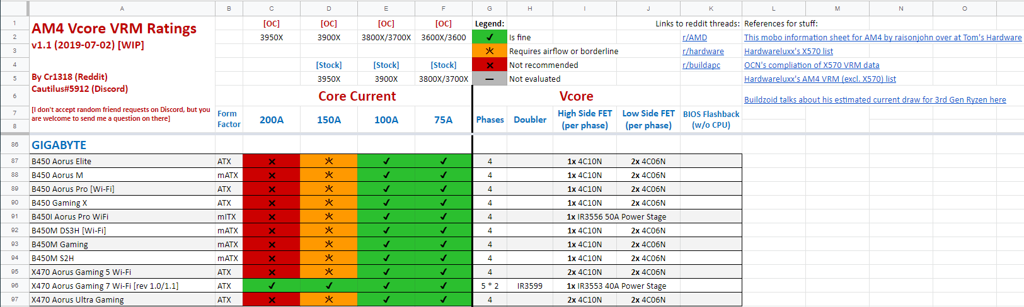The image size is (1024, 307).
Task: Click the '75A' core current header
Action: 444,120
